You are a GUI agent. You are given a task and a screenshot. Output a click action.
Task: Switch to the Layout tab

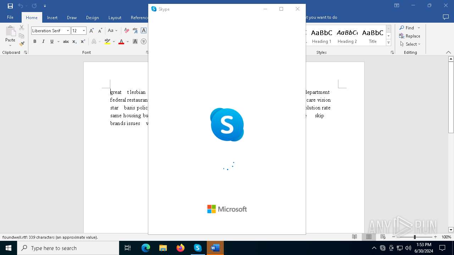tap(115, 18)
